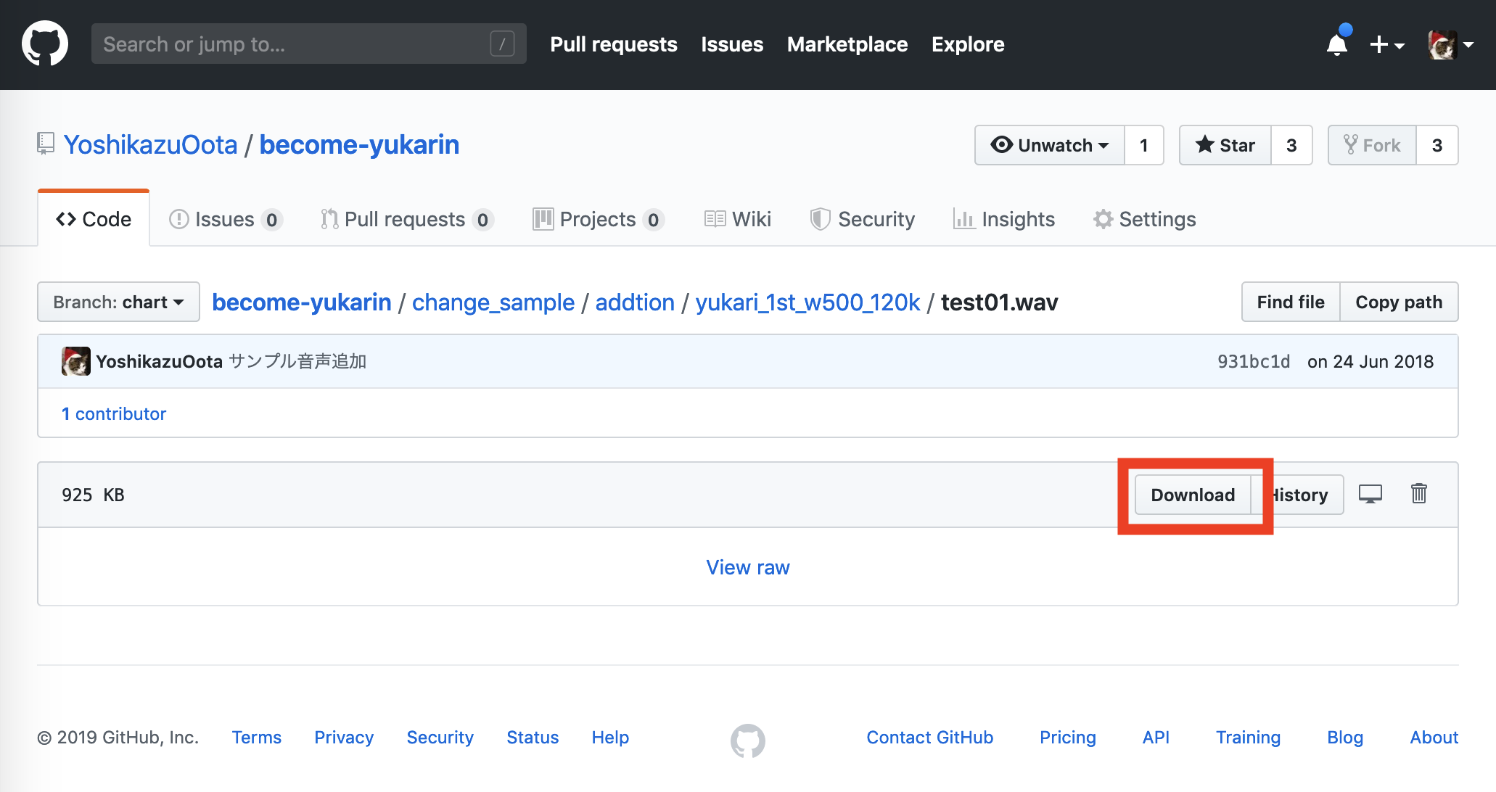1496x792 pixels.
Task: Click the Download button
Action: click(1192, 495)
